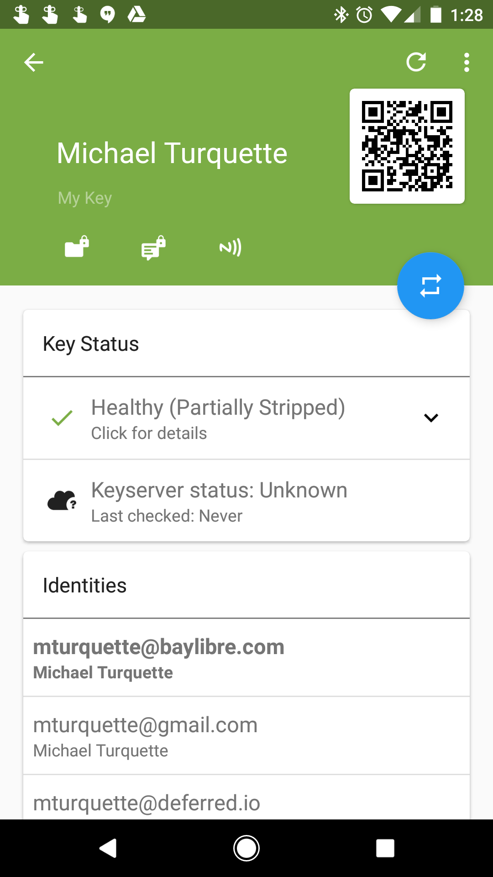Viewport: 493px width, 877px height.
Task: Open Healthy (Partially Stripped) details row
Action: [x=246, y=418]
